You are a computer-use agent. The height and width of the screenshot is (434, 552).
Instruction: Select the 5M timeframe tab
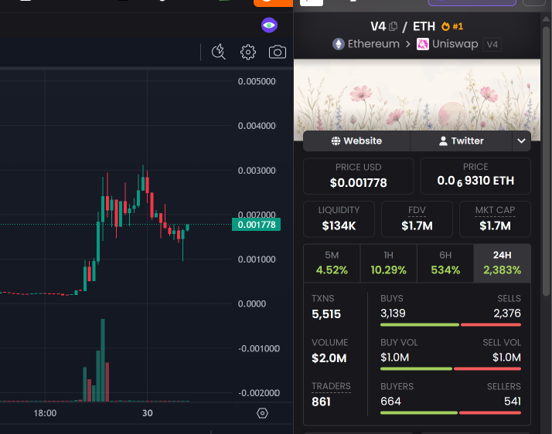coord(332,263)
